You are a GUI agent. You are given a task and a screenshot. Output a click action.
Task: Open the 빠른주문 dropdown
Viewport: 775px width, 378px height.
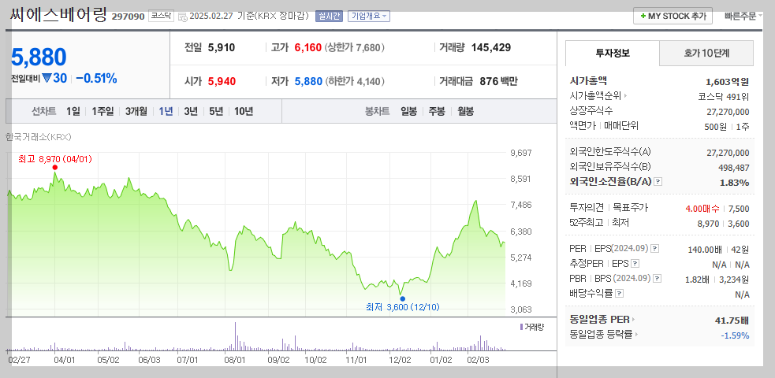744,16
